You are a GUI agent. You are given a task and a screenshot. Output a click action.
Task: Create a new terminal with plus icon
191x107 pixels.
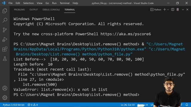click(164, 10)
